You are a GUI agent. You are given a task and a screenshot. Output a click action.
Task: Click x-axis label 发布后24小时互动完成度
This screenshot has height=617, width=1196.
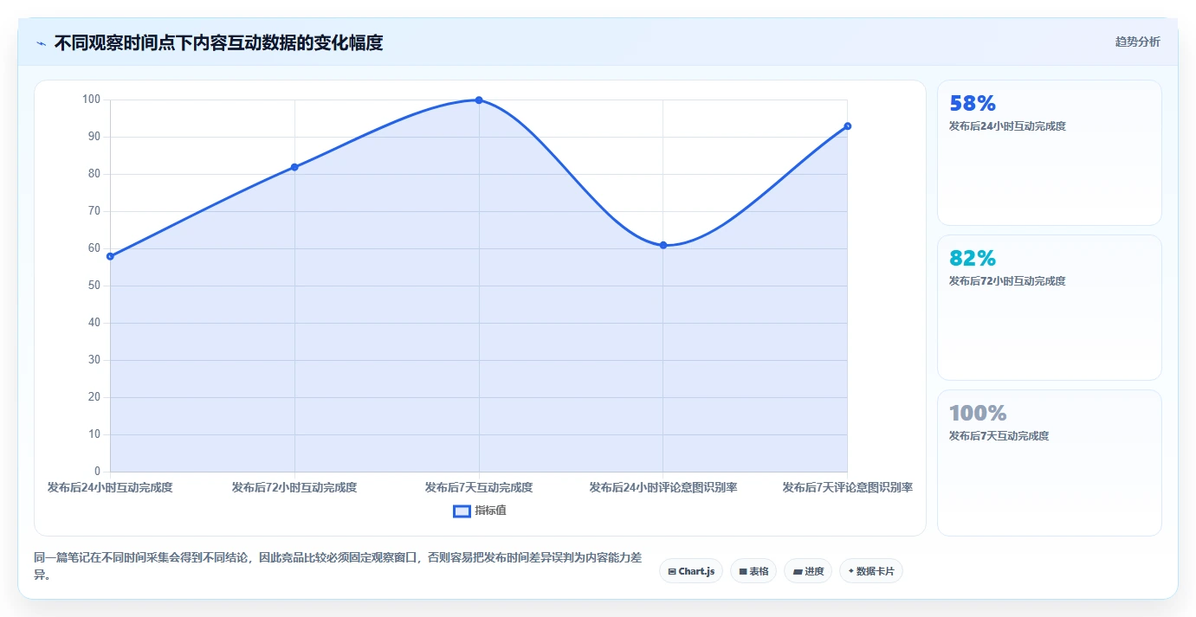pos(110,487)
